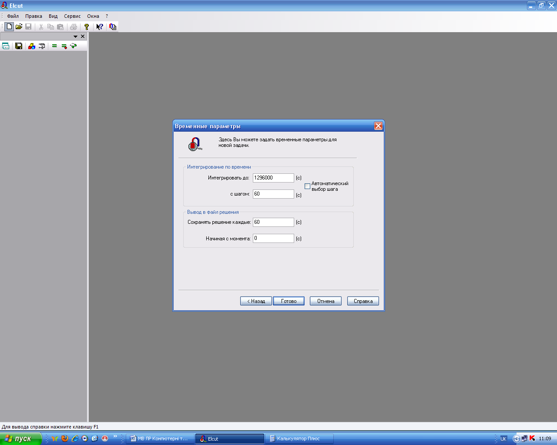Expand the side panel dropdown arrow
Viewport: 557px width, 445px height.
[x=75, y=37]
